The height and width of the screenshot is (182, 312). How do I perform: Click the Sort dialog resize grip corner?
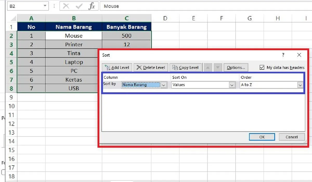[x=305, y=142]
